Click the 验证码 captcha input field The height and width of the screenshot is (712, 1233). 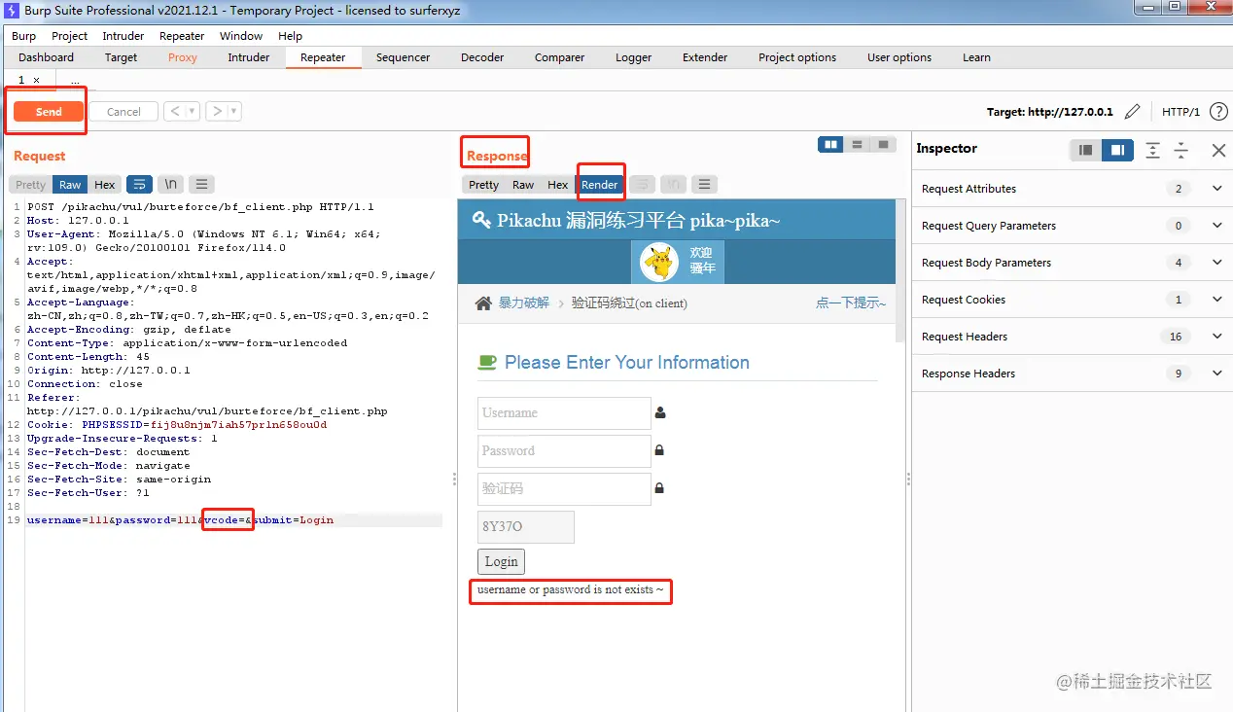coord(564,489)
